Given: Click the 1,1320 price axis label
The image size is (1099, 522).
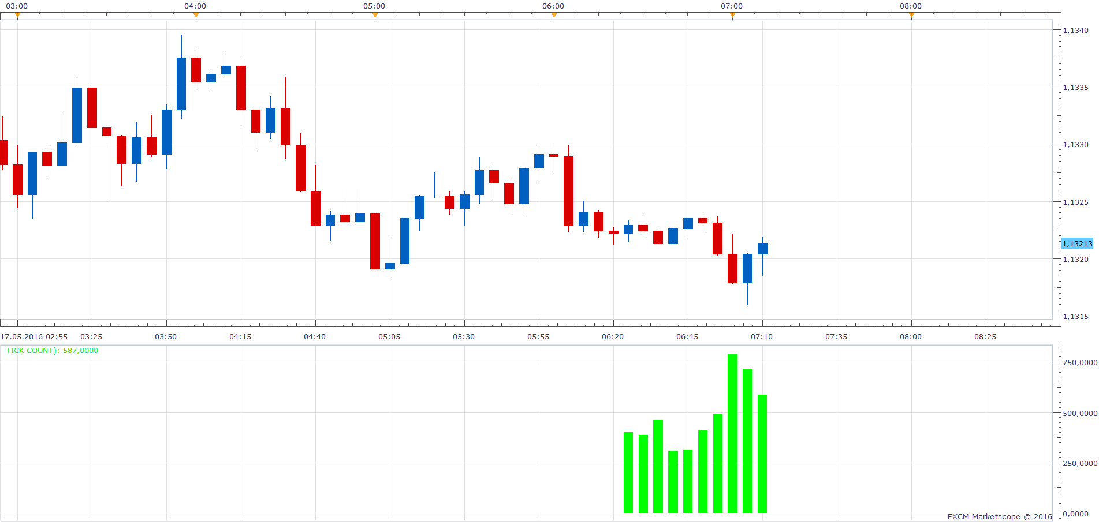Looking at the screenshot, I should point(1076,259).
